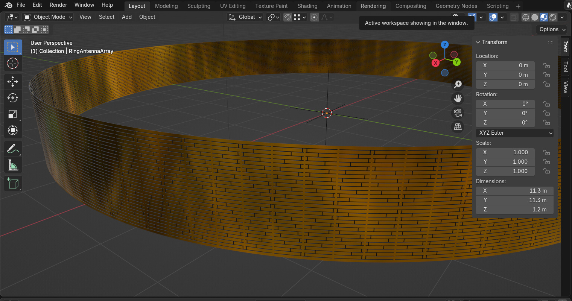This screenshot has width=572, height=301.
Task: Switch to the Shading workspace tab
Action: click(x=307, y=6)
